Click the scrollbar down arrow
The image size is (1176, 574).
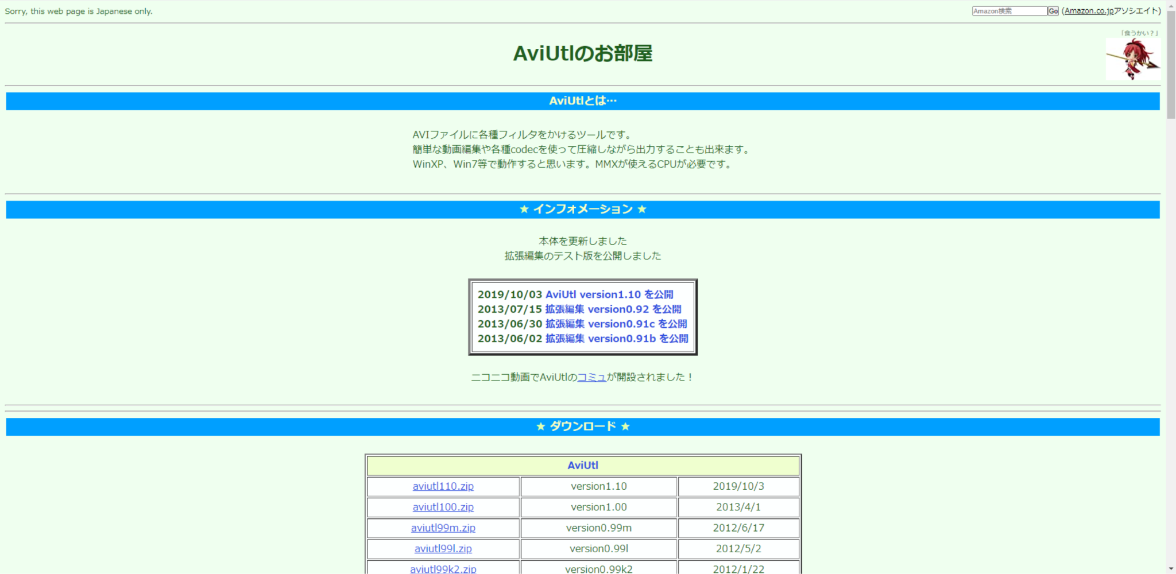pyautogui.click(x=1171, y=568)
